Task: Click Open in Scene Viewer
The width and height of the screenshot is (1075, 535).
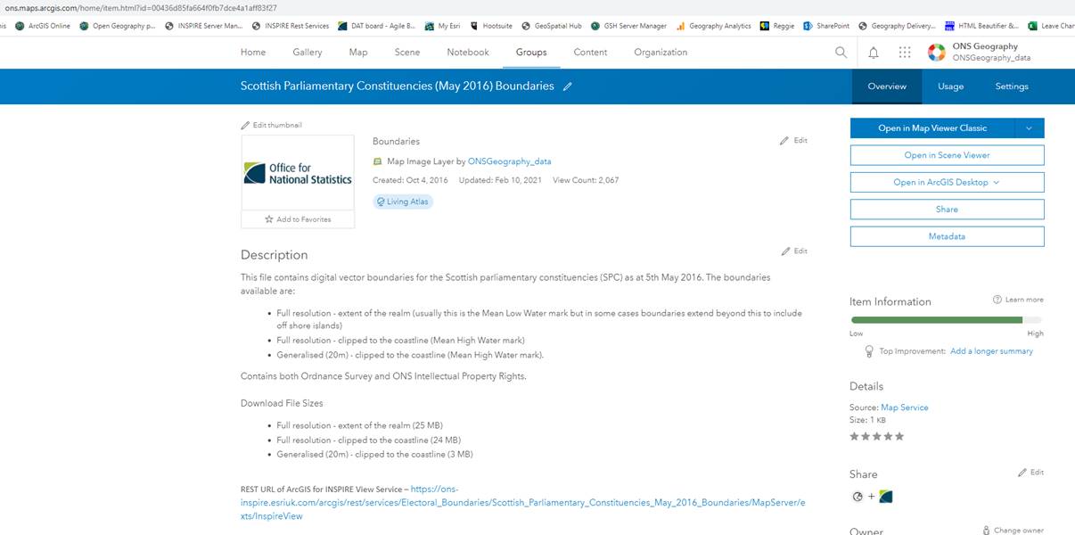Action: [948, 155]
